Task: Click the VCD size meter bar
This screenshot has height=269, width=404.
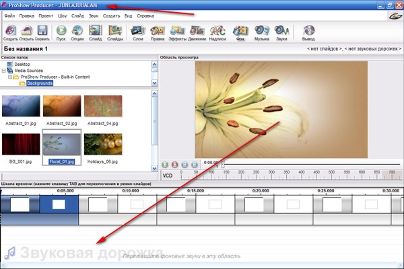Action: pos(291,176)
